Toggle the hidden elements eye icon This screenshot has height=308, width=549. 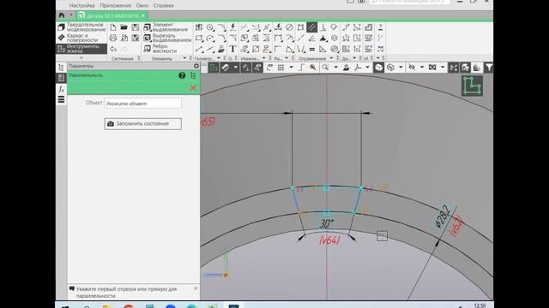(412, 68)
